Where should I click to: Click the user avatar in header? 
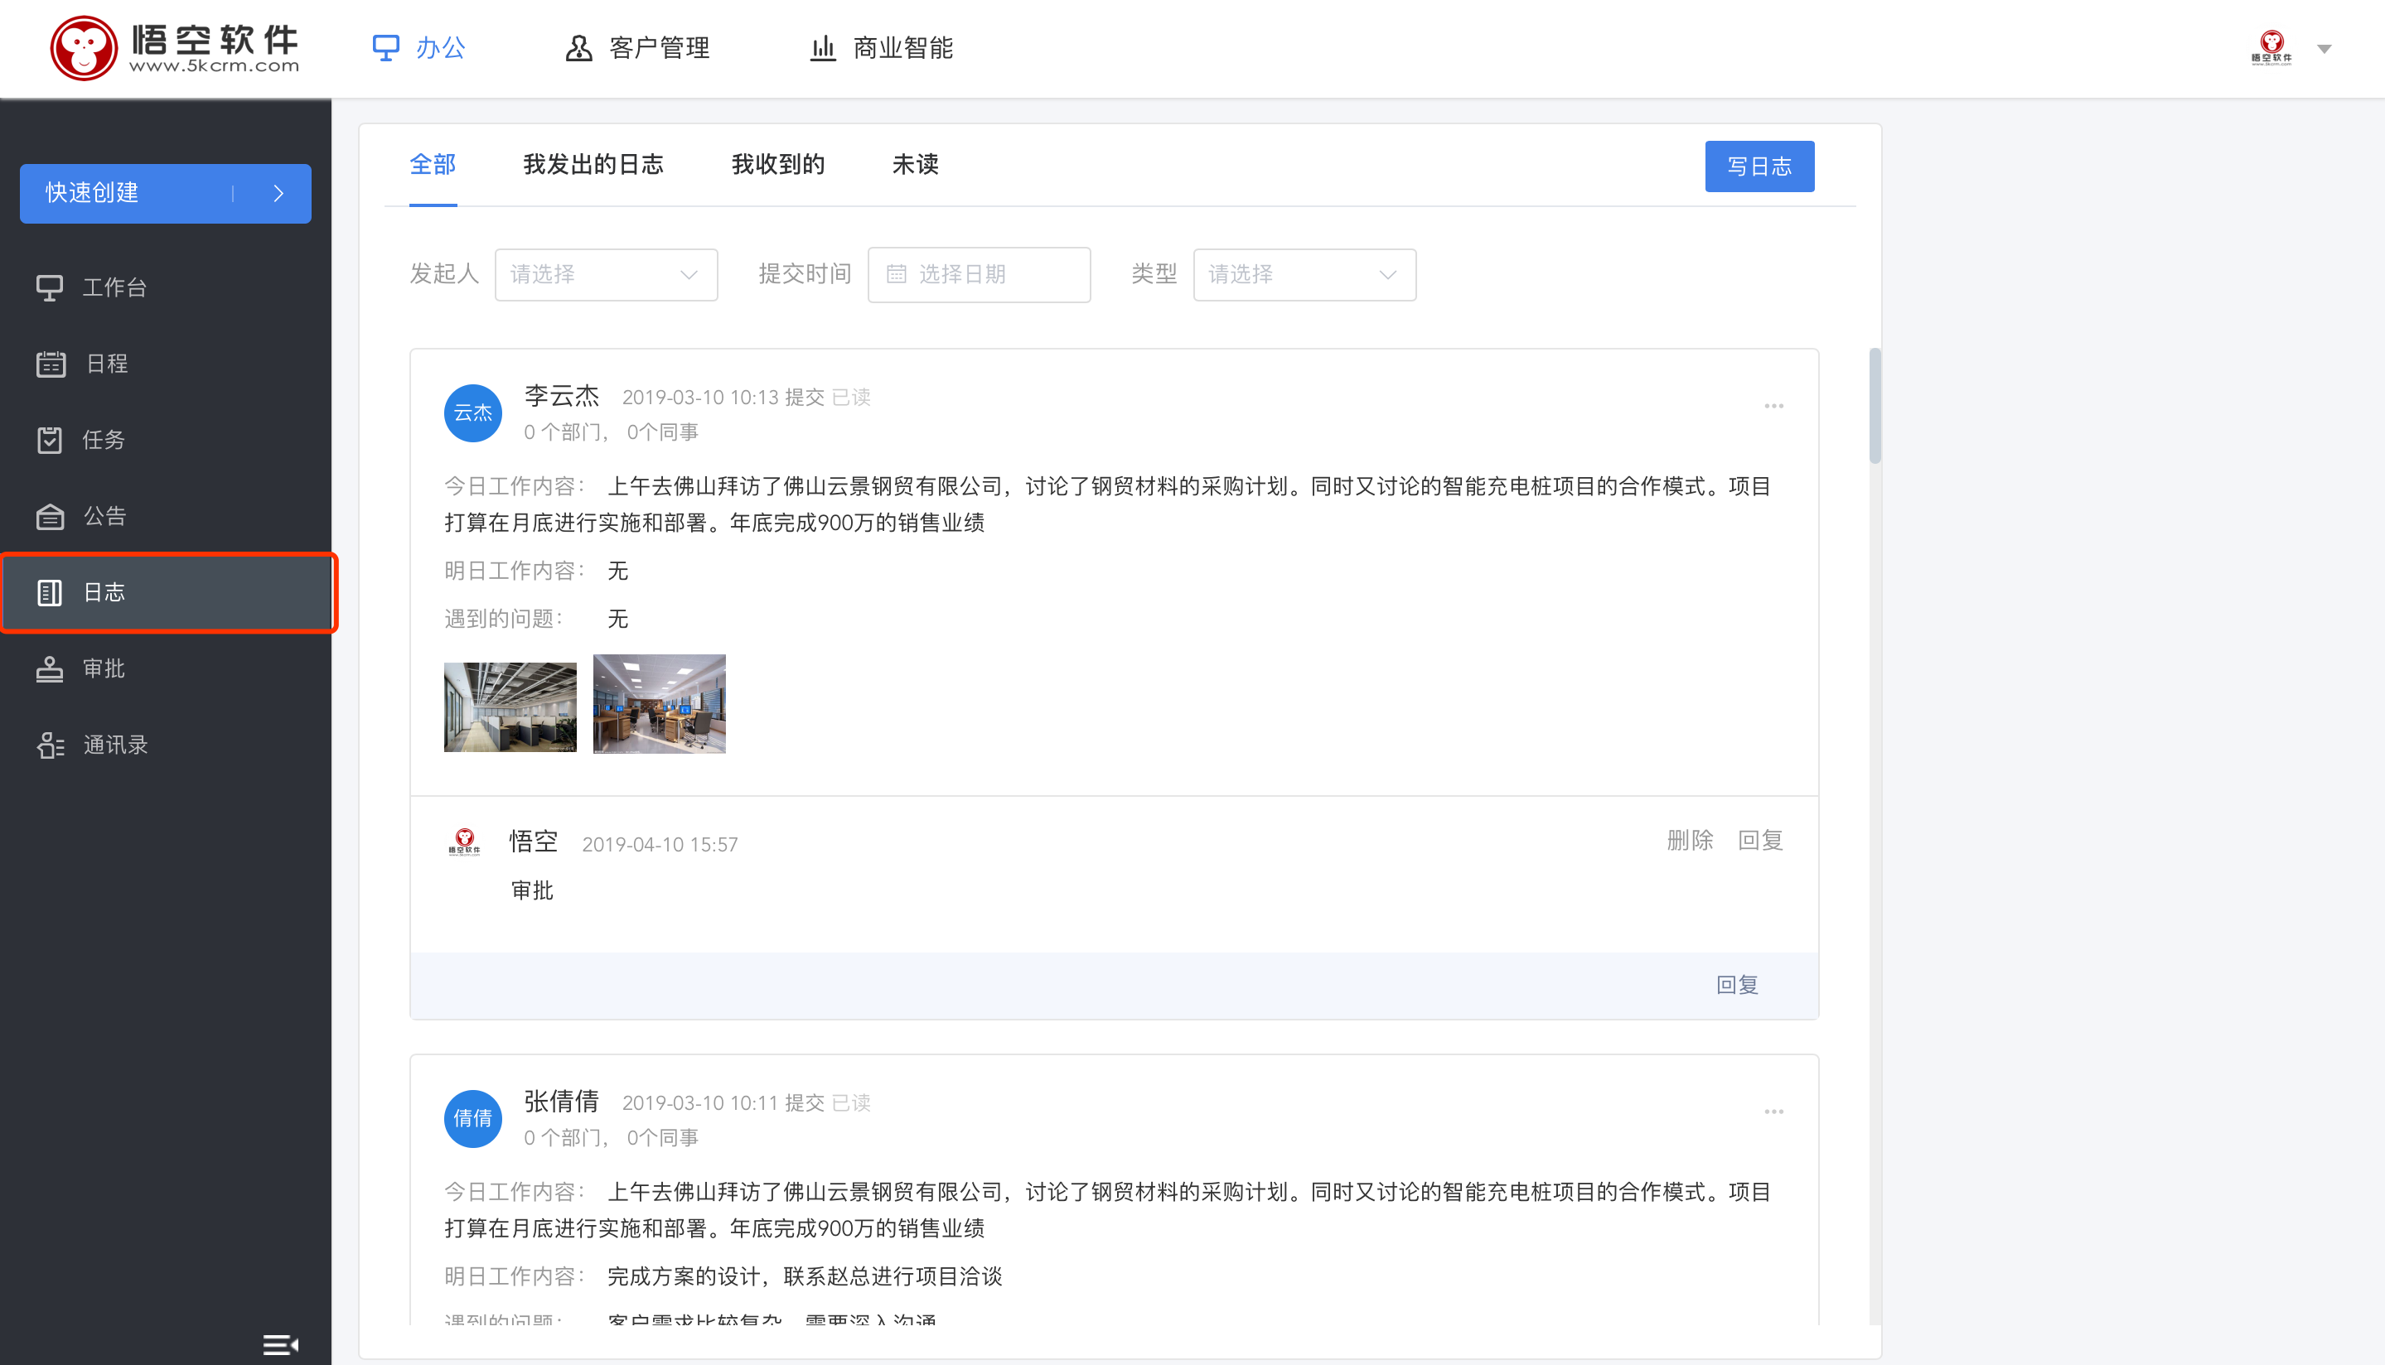tap(2271, 47)
